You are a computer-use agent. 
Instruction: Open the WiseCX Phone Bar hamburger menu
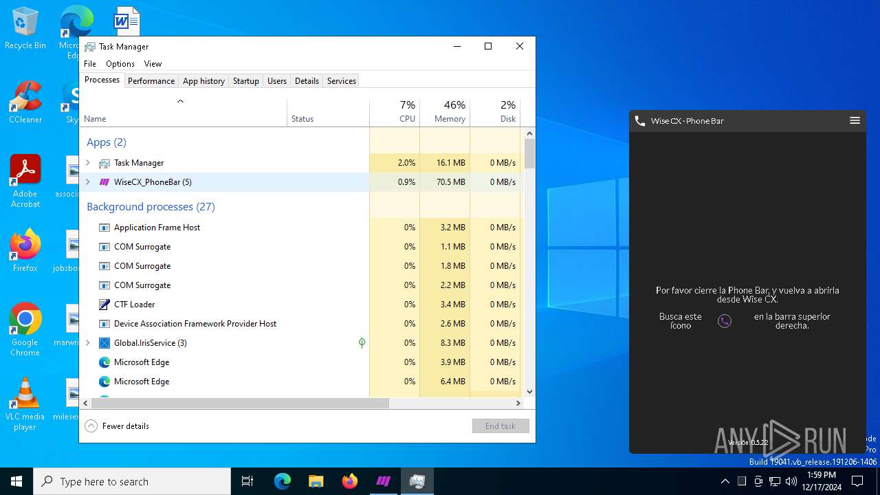pyautogui.click(x=855, y=120)
